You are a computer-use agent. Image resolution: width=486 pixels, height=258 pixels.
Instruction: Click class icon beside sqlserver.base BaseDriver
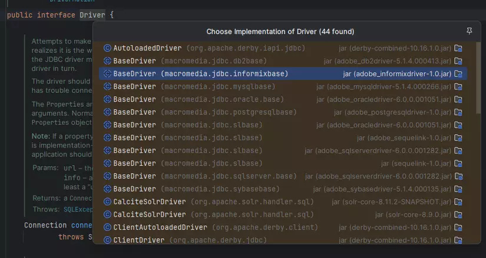click(x=107, y=176)
